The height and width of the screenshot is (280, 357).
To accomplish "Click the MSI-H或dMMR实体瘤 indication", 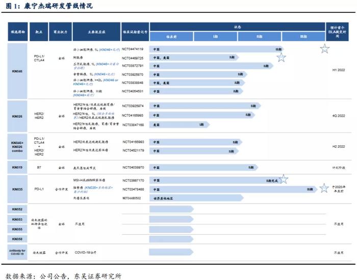I will pos(89,180).
